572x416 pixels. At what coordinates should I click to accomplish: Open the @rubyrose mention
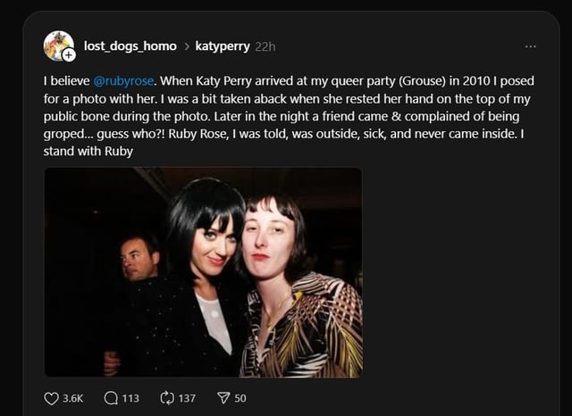point(125,79)
